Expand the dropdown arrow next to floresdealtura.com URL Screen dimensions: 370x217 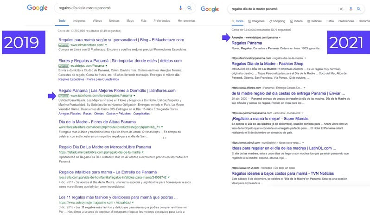pos(162,127)
